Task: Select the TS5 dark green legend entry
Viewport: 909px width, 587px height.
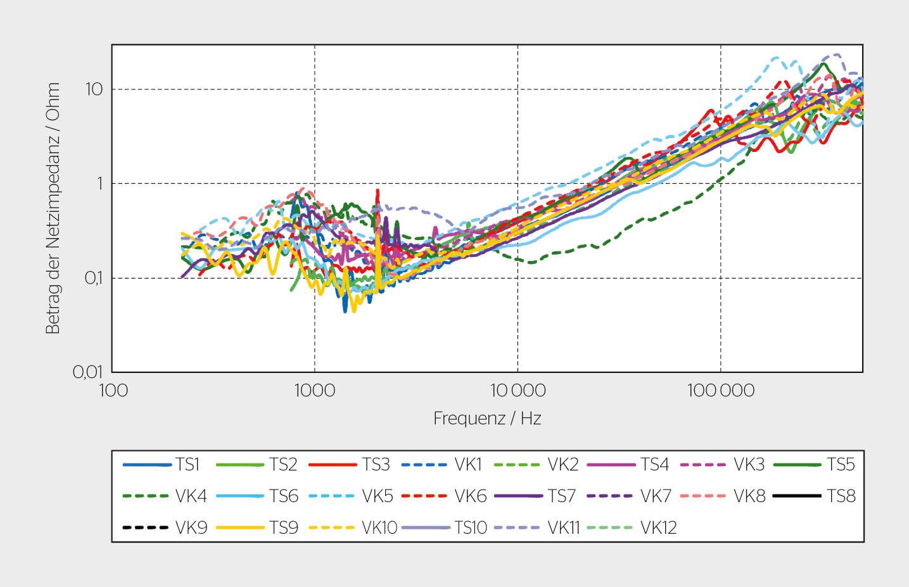Action: coord(814,465)
